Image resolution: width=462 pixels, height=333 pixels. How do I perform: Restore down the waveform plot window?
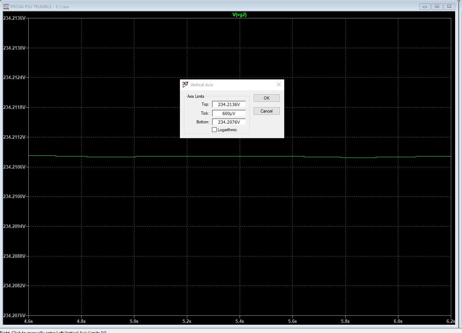[x=437, y=6]
